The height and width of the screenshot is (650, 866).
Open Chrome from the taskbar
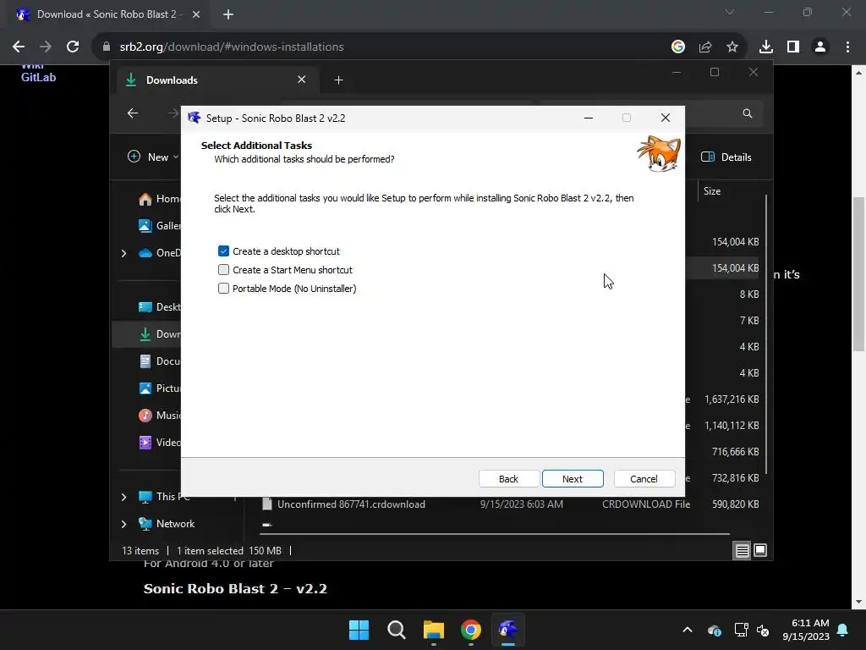click(x=471, y=630)
